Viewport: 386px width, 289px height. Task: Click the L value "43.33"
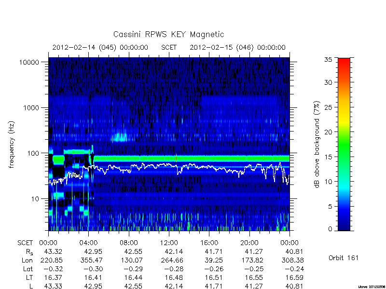click(53, 286)
